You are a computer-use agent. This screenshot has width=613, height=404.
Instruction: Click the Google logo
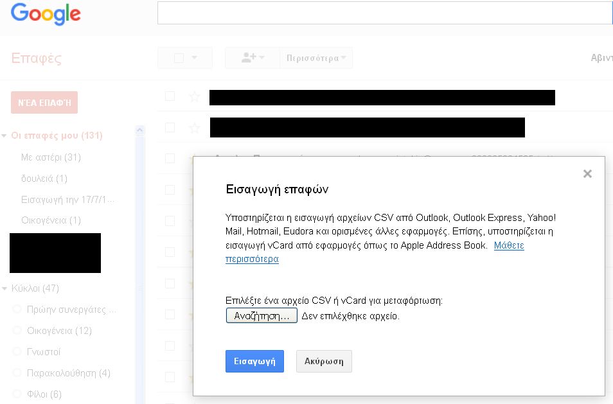[x=46, y=13]
